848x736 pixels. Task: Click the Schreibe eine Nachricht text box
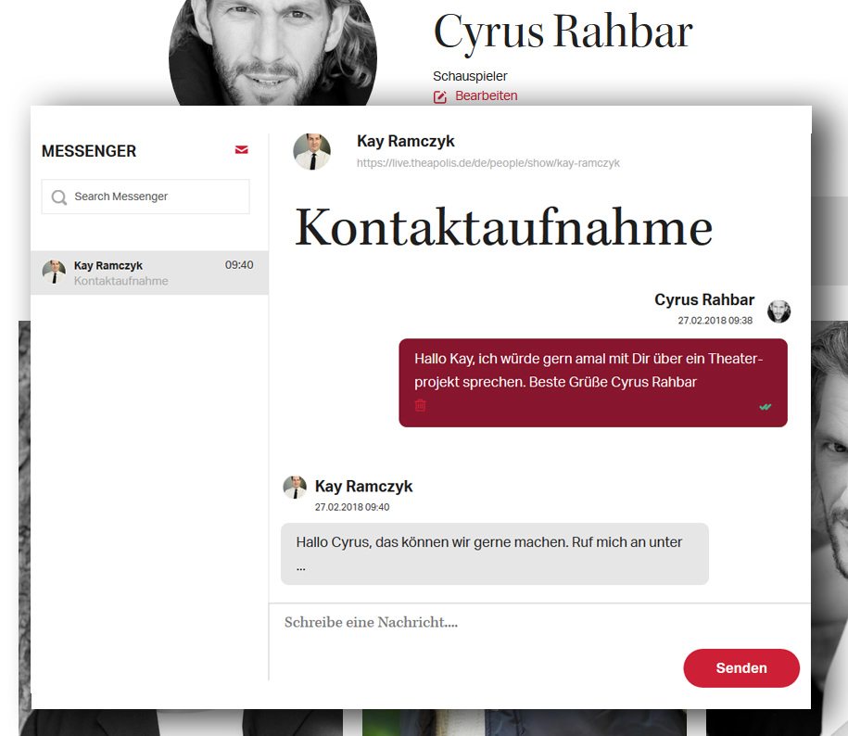pyautogui.click(x=539, y=622)
